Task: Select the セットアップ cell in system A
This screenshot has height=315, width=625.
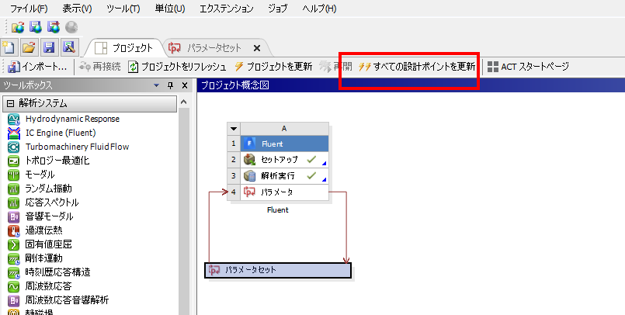Action: point(285,160)
